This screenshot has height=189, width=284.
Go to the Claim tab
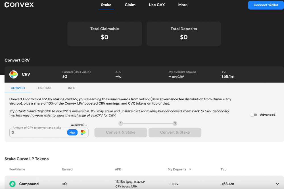click(130, 5)
